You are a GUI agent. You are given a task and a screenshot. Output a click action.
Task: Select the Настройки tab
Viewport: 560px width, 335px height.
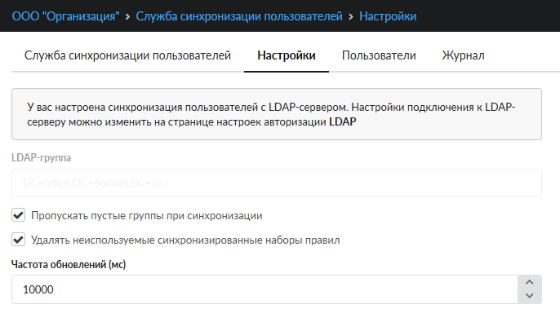286,55
